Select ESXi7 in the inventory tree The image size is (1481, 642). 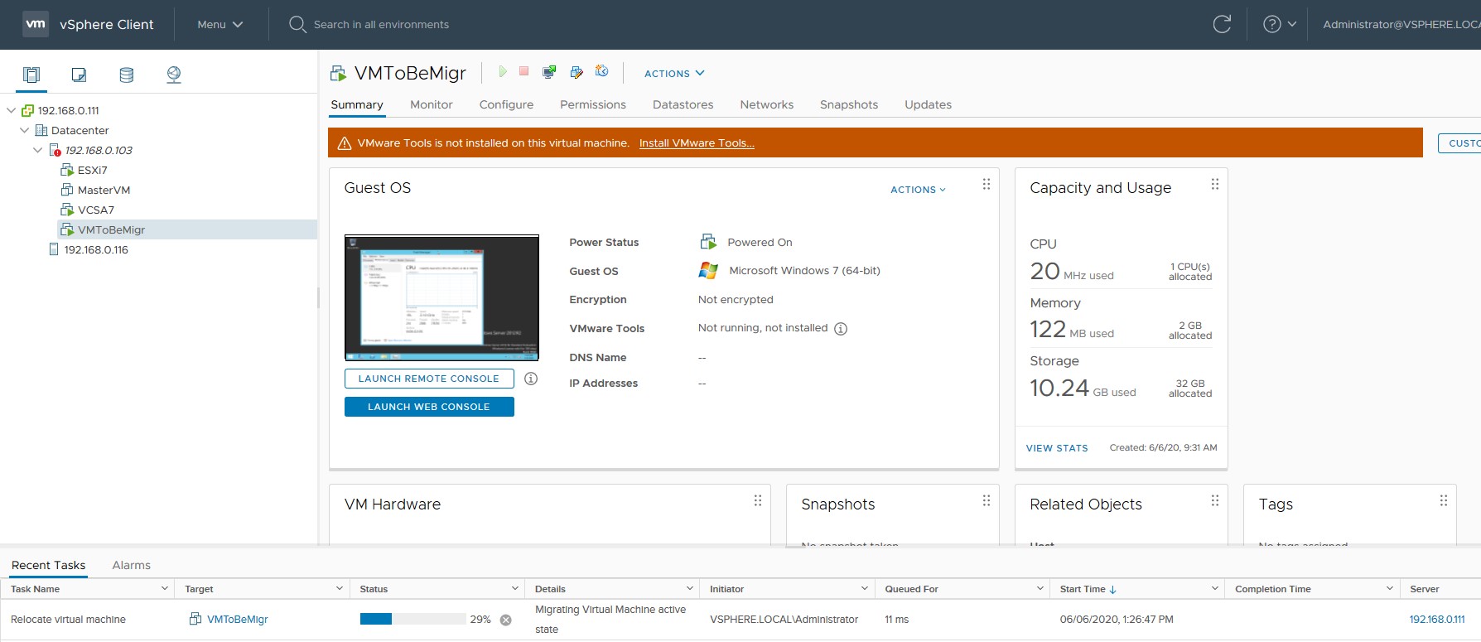pos(93,170)
